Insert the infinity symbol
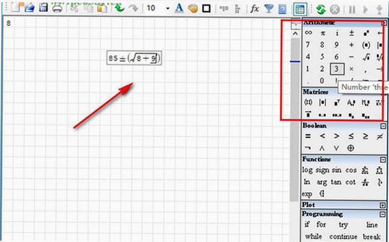The height and width of the screenshot is (242, 389). (x=309, y=33)
